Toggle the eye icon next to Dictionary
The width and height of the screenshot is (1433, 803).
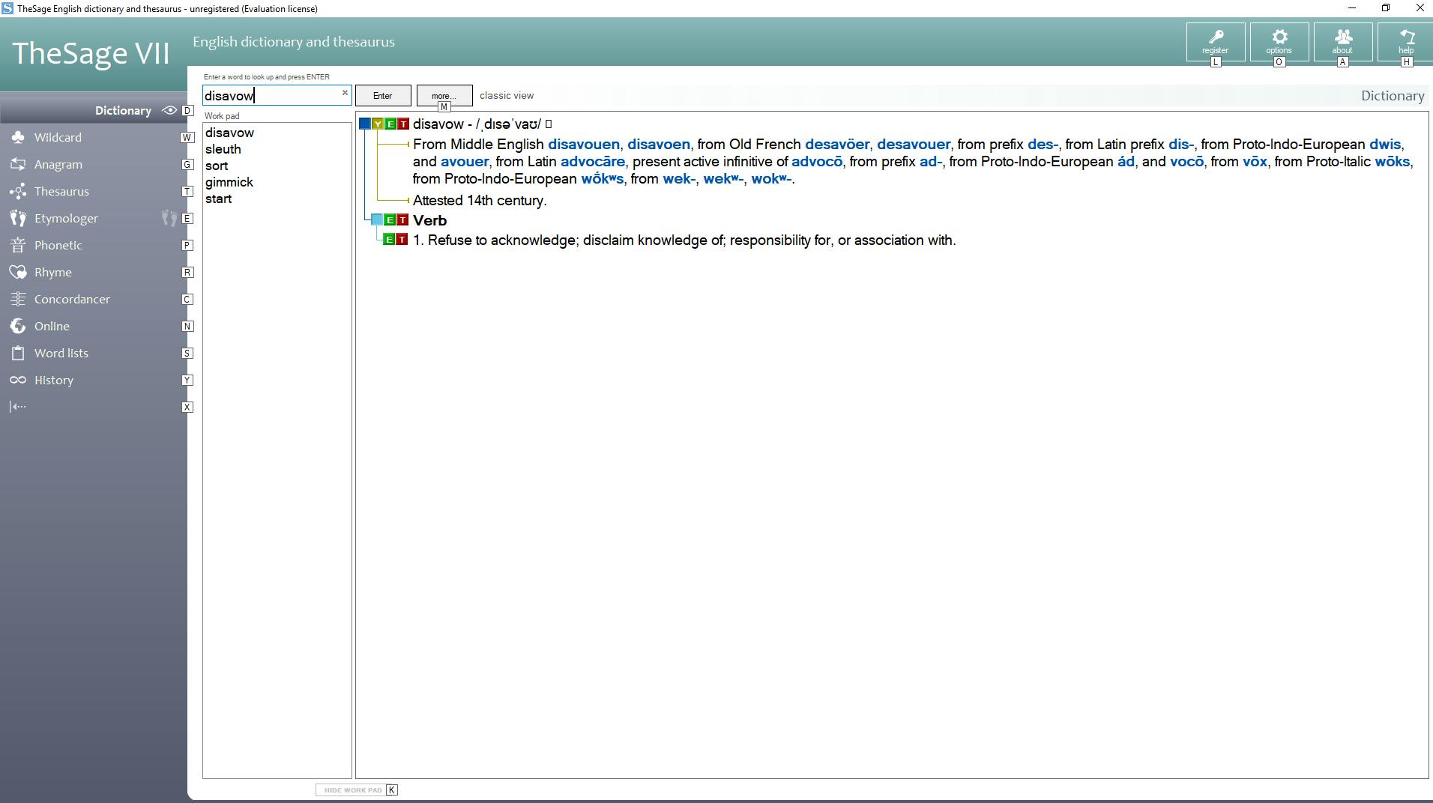[170, 111]
